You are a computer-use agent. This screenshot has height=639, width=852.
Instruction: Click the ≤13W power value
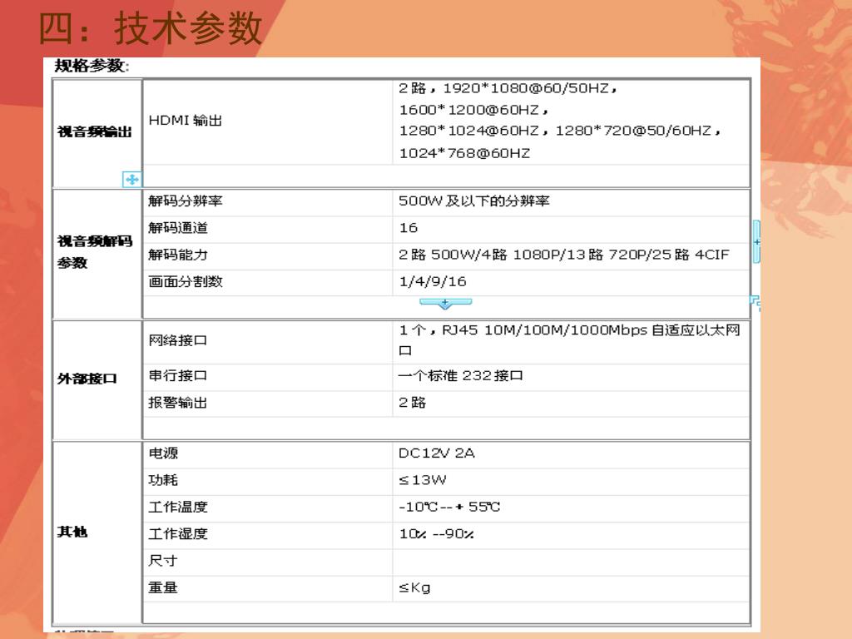pos(423,480)
